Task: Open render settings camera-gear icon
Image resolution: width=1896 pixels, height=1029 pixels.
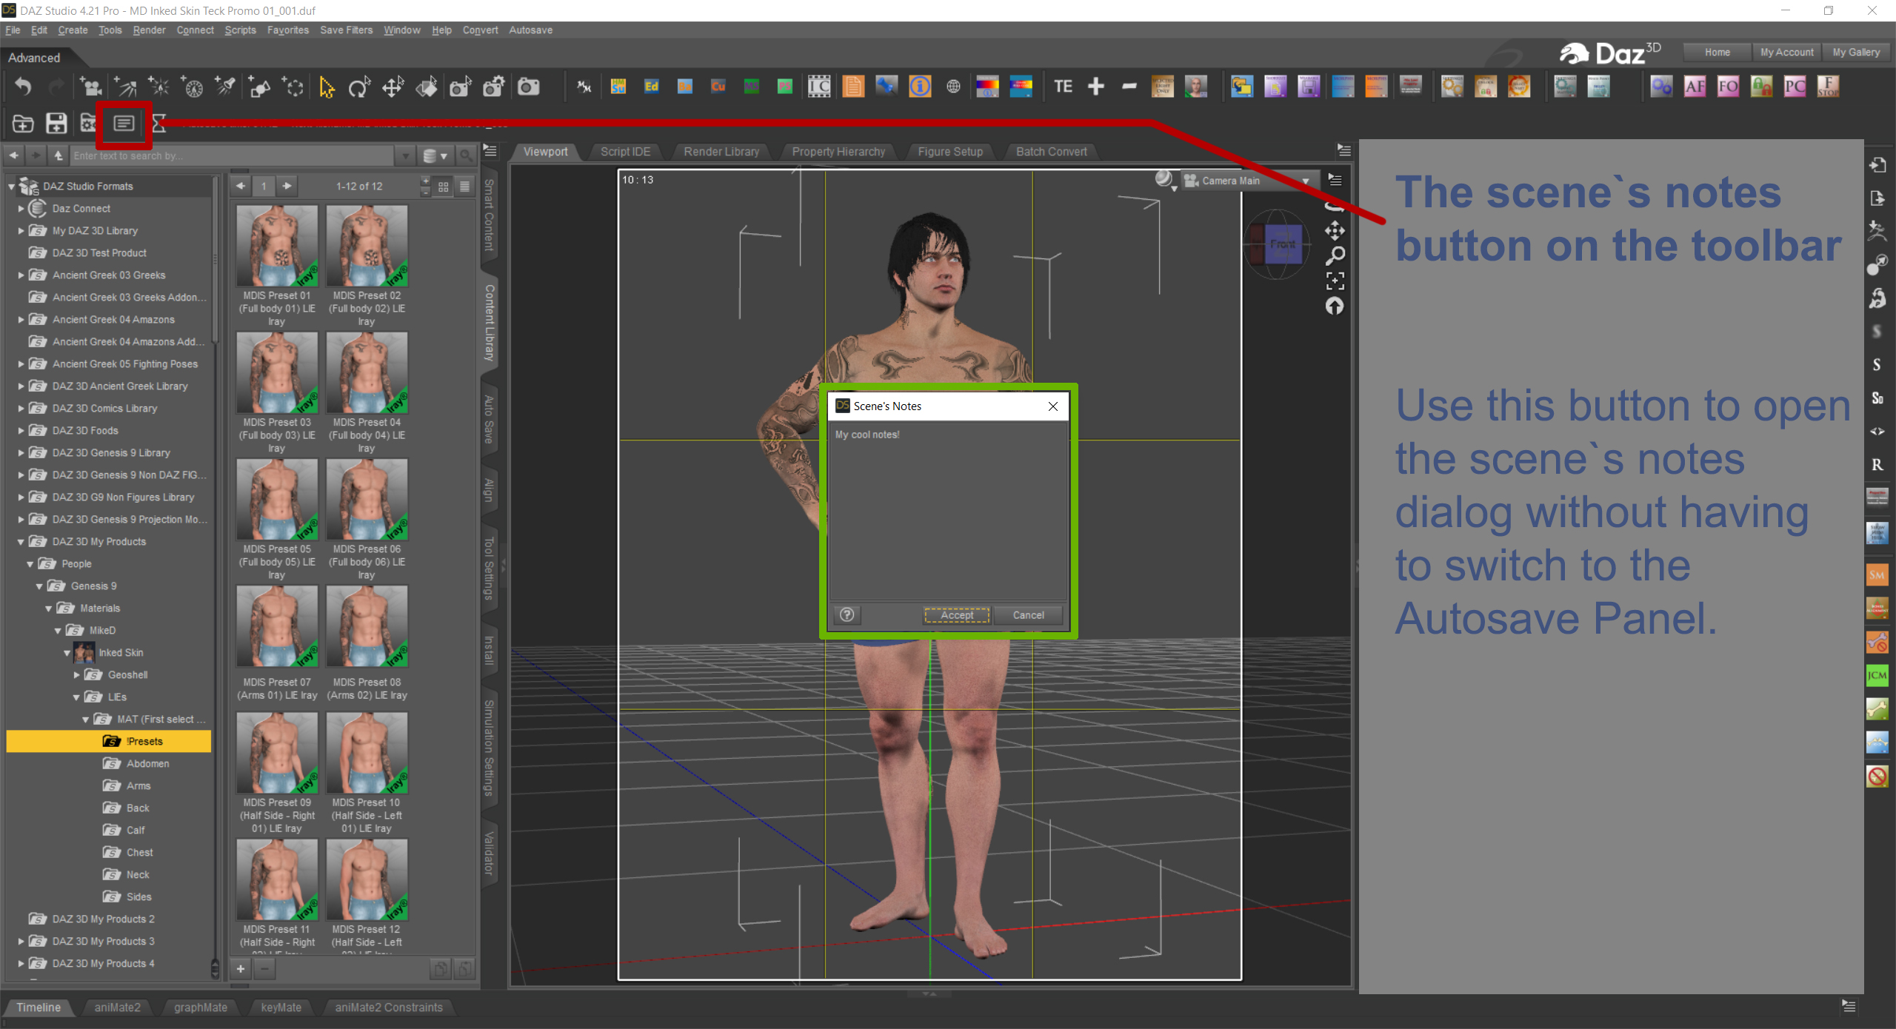Action: click(x=494, y=87)
